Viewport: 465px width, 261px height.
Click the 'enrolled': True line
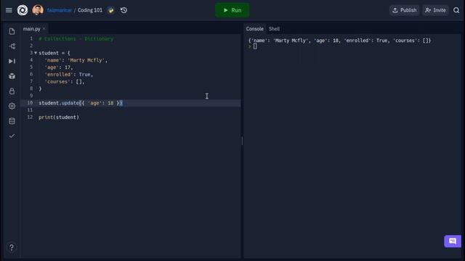click(69, 74)
